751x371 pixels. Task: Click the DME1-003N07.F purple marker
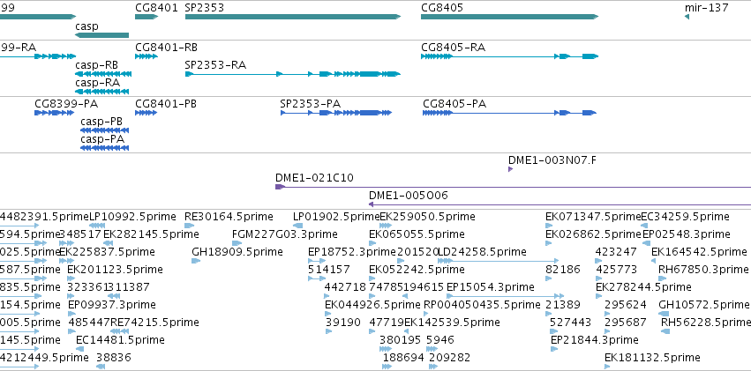tap(511, 169)
